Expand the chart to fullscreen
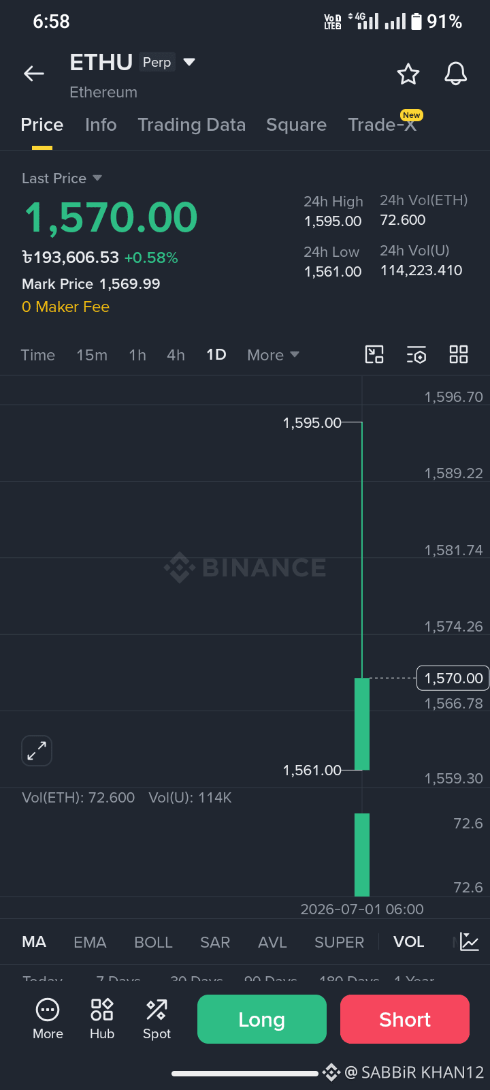The height and width of the screenshot is (1090, 490). (37, 751)
